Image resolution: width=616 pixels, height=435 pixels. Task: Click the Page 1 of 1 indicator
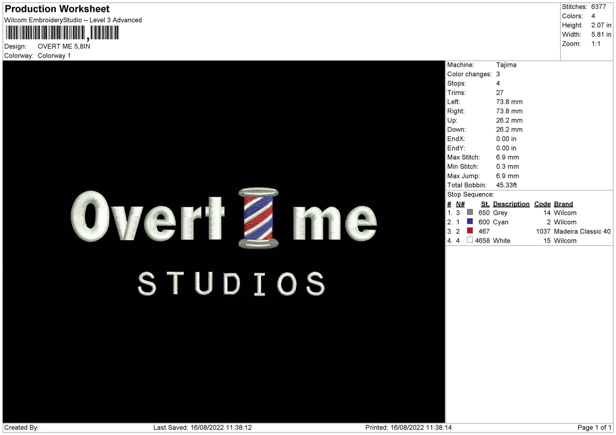595,428
